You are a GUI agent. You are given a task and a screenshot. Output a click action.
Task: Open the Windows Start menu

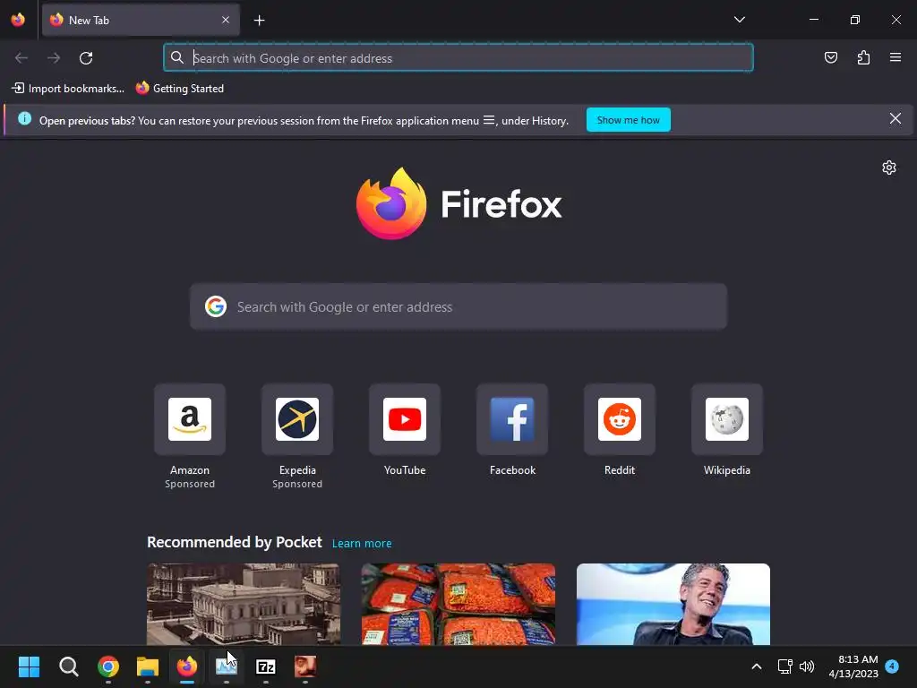coord(30,666)
